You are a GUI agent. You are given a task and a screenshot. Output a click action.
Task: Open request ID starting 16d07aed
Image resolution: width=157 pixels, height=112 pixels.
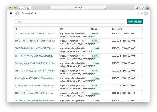coord(35,78)
